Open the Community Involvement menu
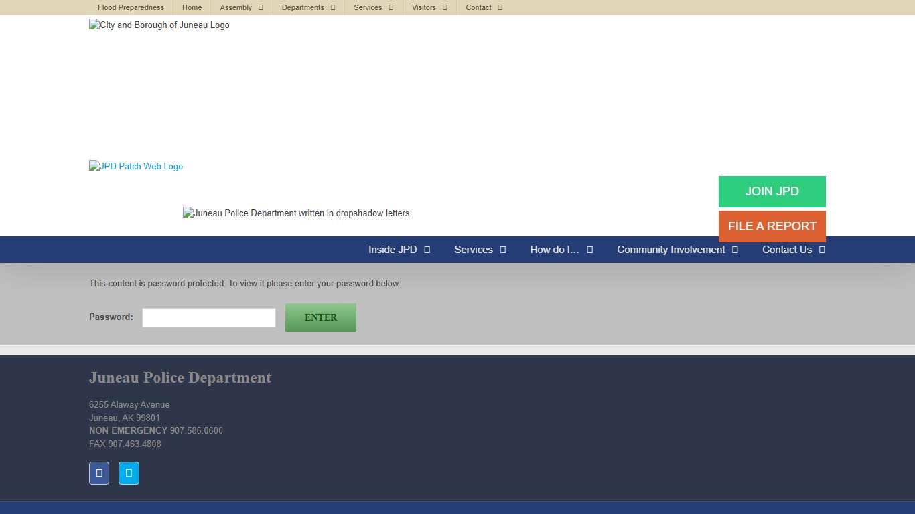 [677, 250]
